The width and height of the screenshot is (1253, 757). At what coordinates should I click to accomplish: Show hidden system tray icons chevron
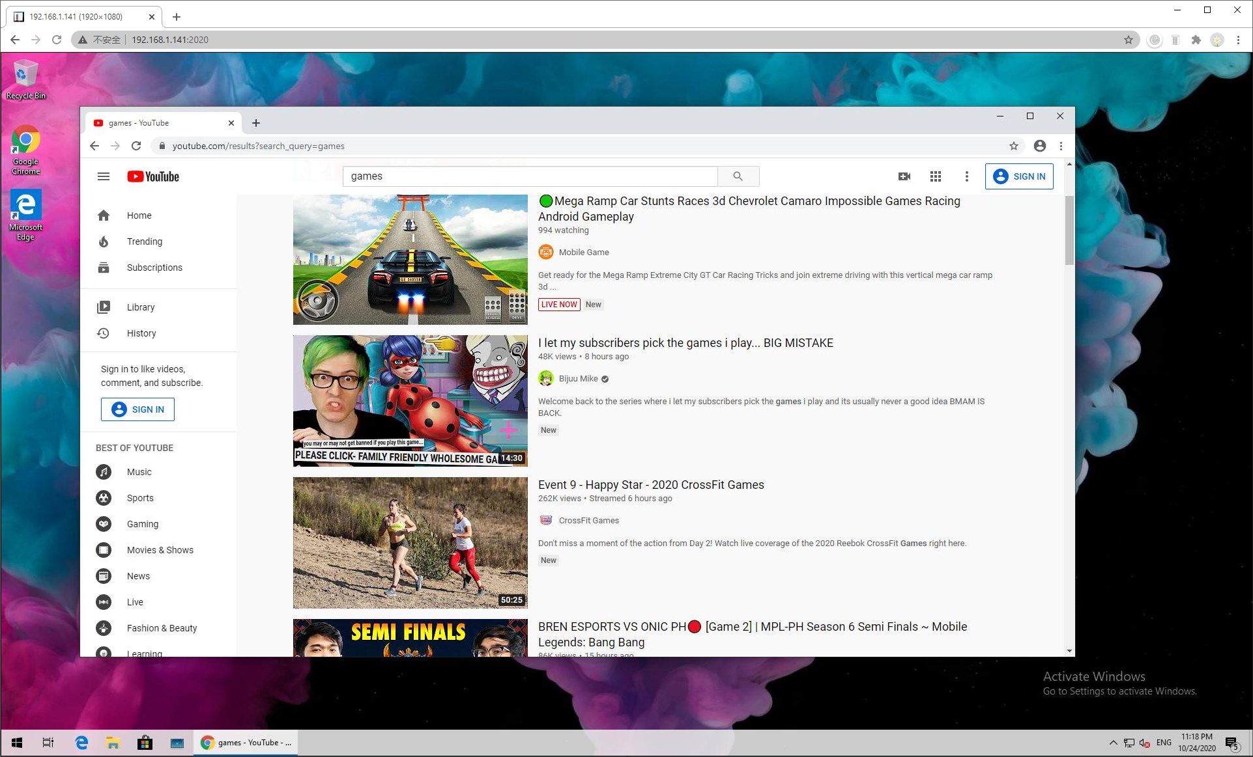1113,743
